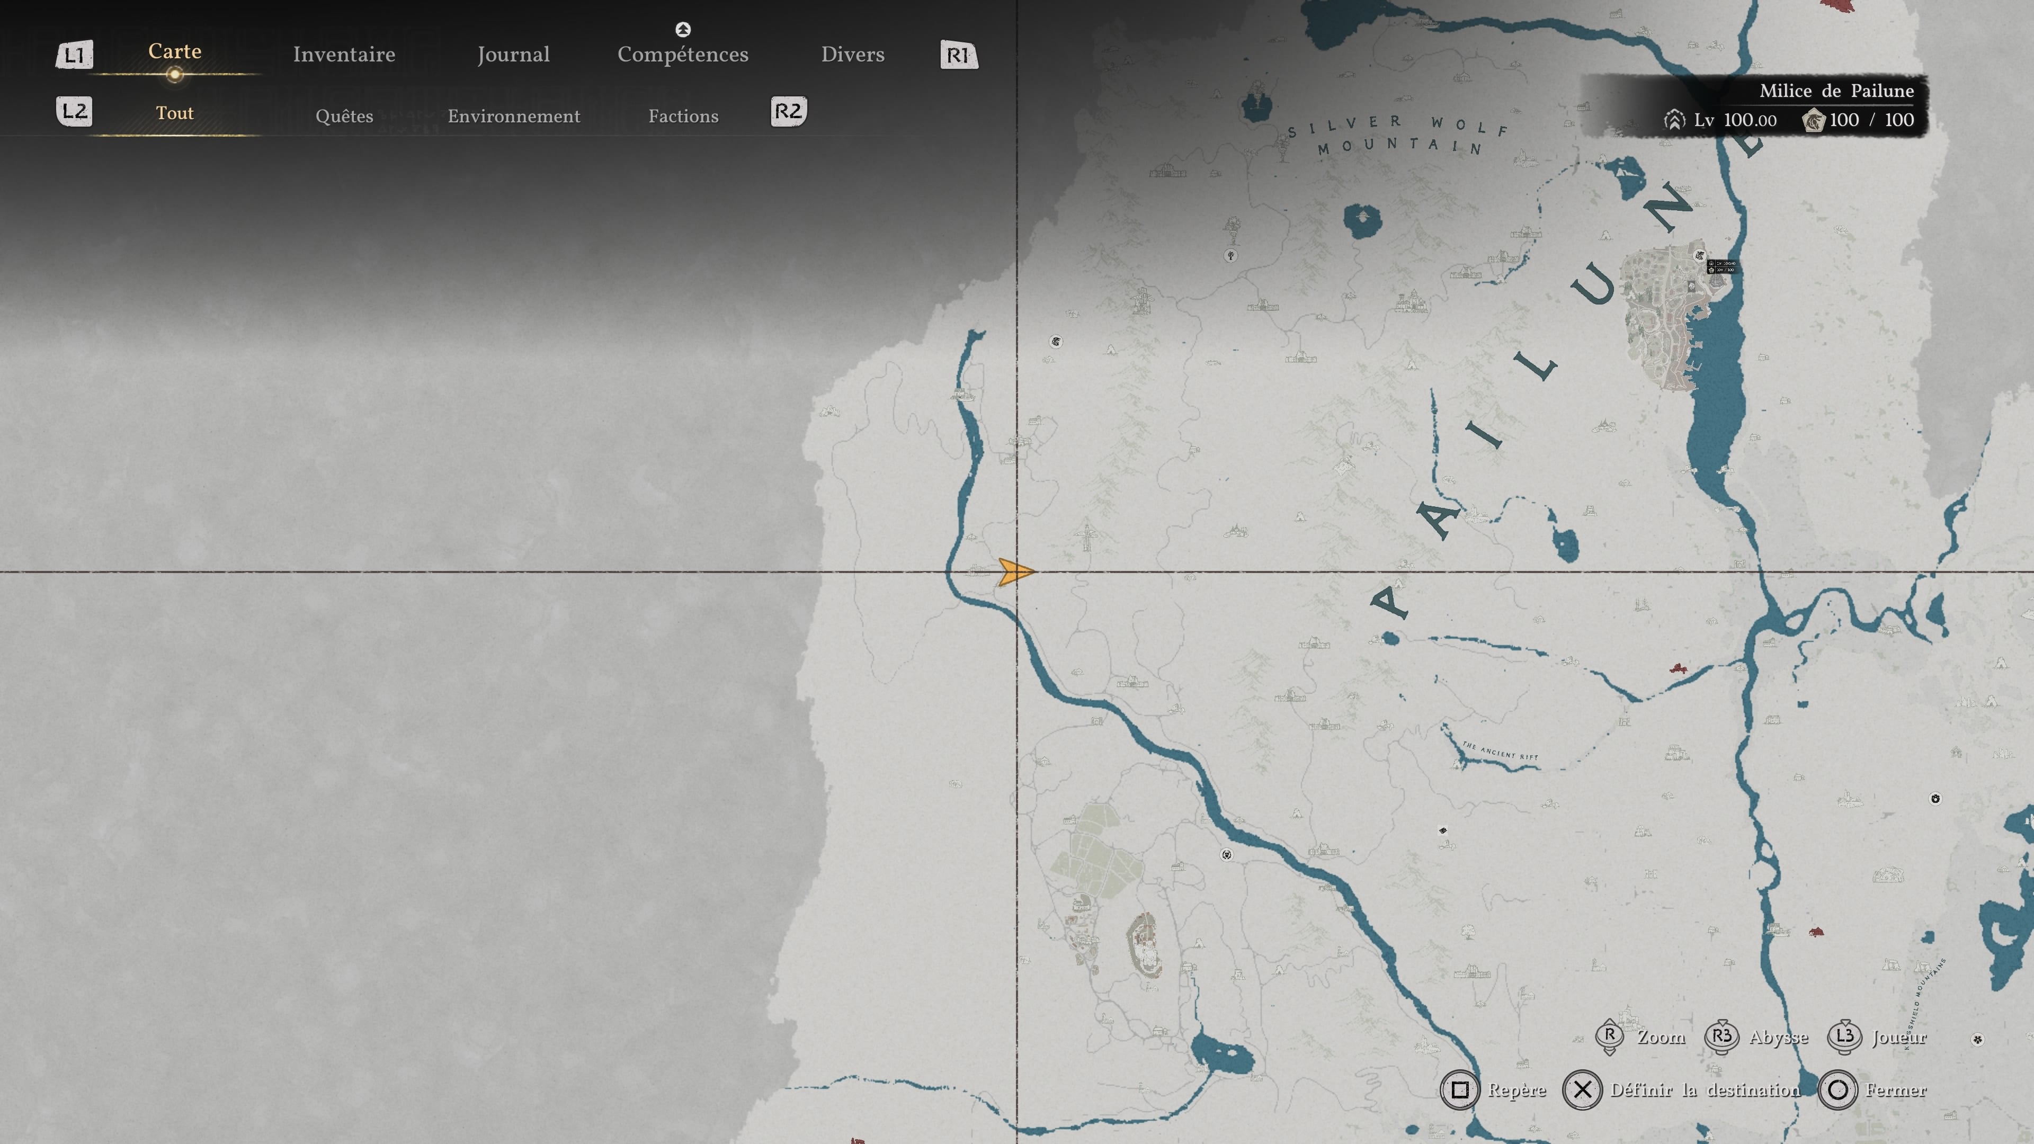Image resolution: width=2034 pixels, height=1144 pixels.
Task: Click the 100 / 100 reputation value
Action: [1871, 120]
